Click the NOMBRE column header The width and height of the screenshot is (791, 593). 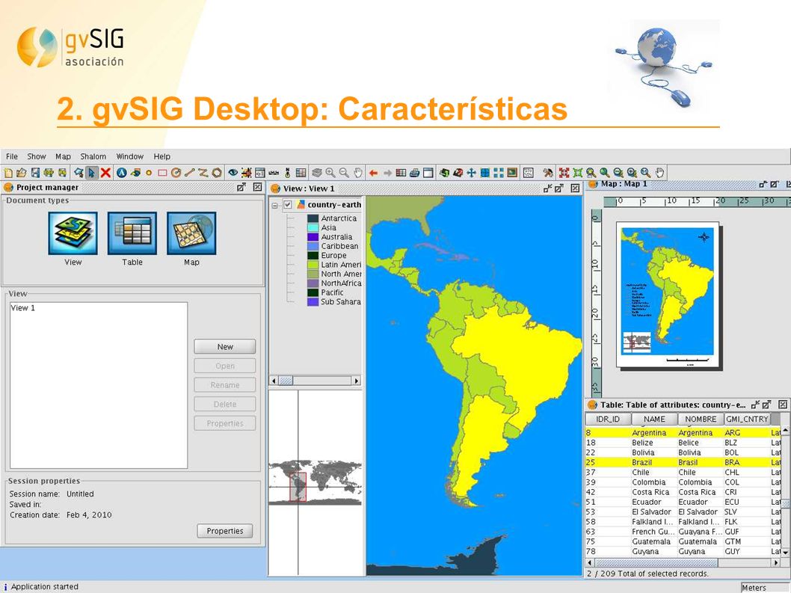701,419
